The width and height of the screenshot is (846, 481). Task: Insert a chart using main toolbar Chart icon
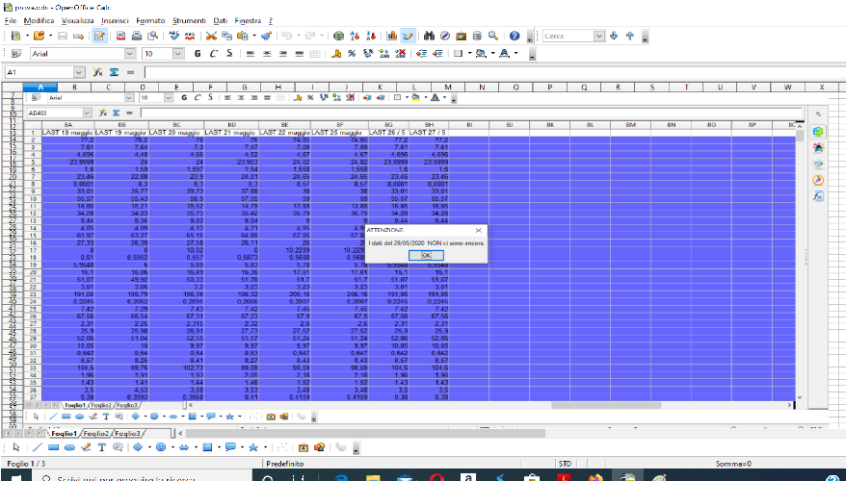(392, 37)
